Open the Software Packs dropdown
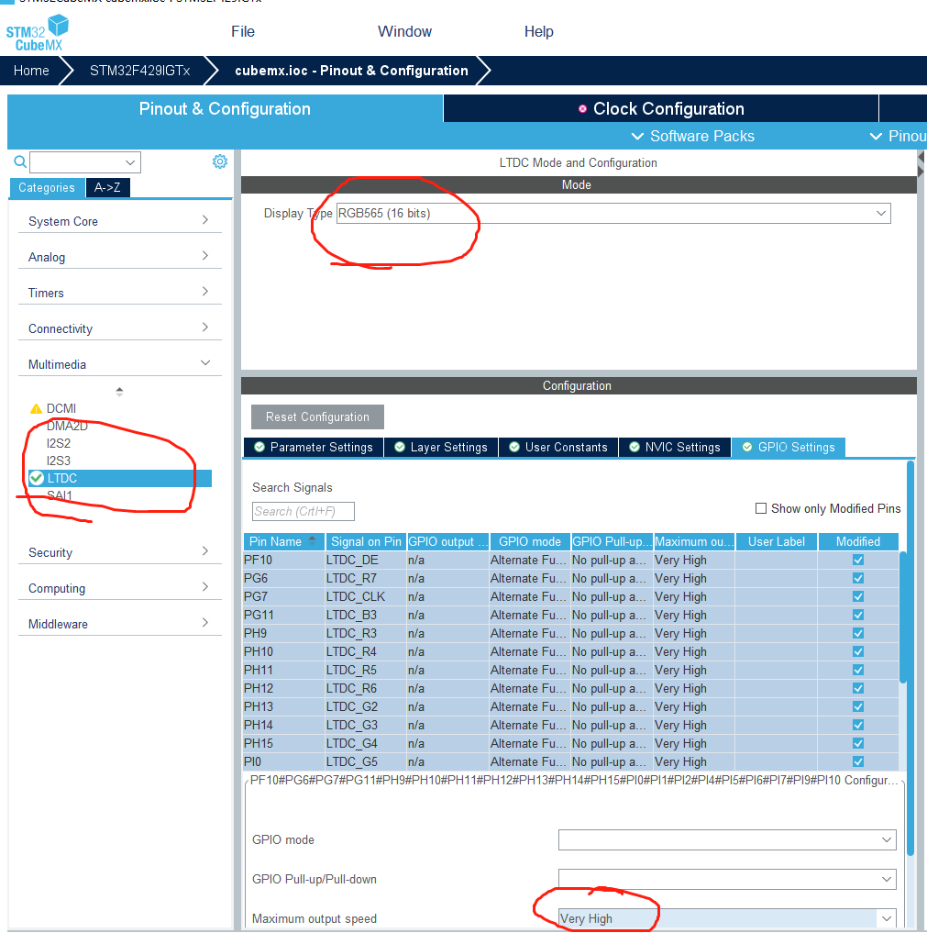Image resolution: width=927 pixels, height=933 pixels. (x=692, y=137)
